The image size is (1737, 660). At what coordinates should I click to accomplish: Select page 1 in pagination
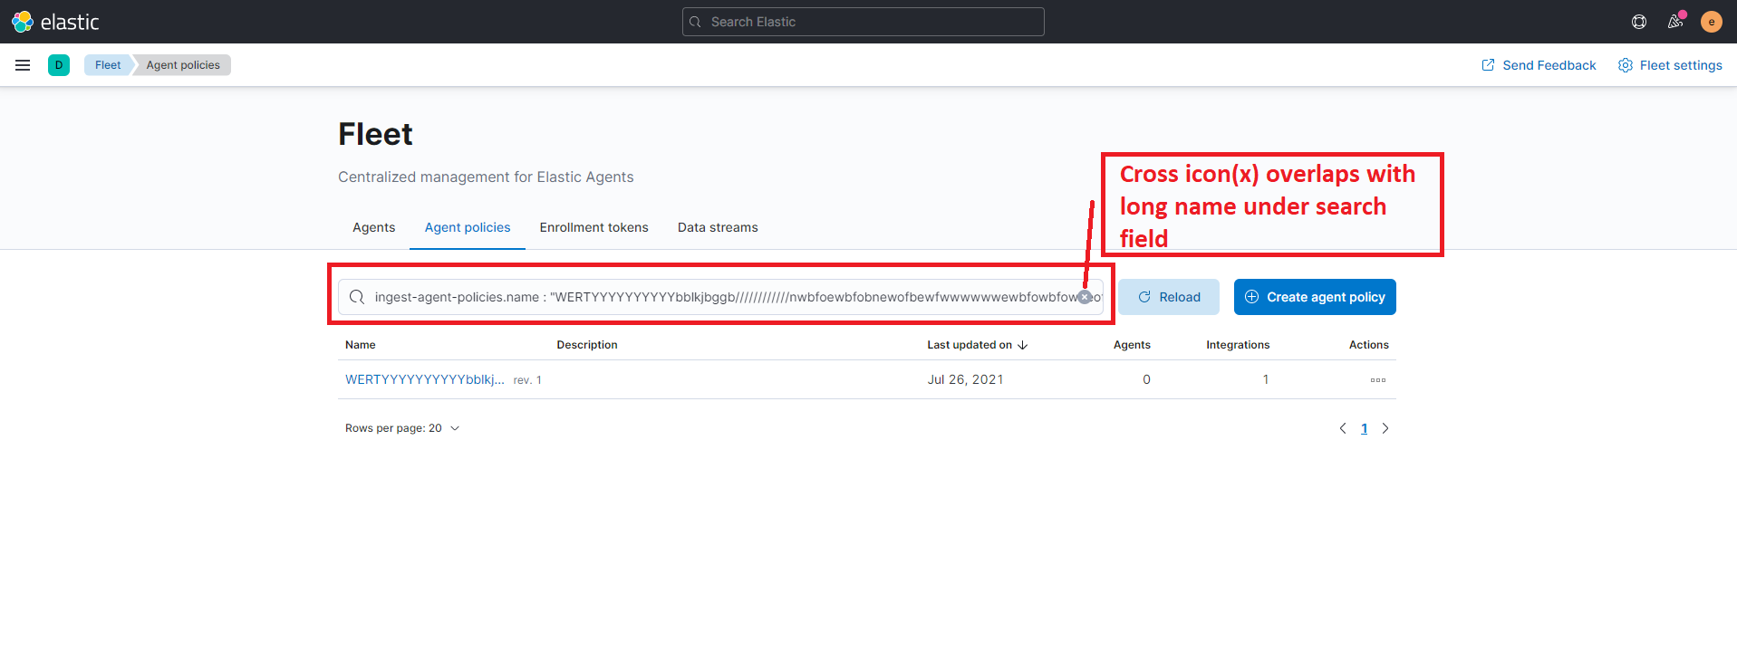point(1365,428)
